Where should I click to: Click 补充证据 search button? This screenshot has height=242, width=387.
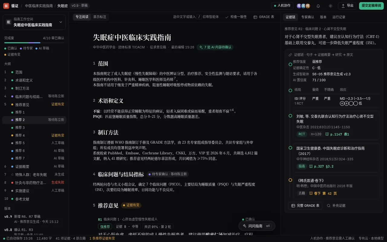[x=336, y=206]
